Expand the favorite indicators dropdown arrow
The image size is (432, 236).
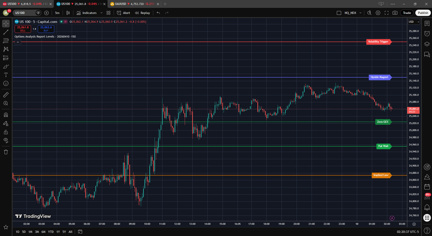(x=101, y=13)
